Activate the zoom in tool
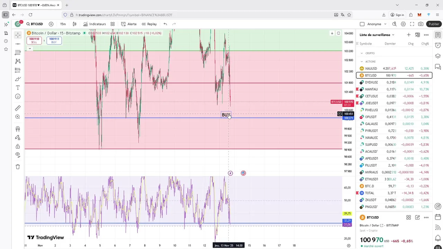Image resolution: width=443 pixels, height=249 pixels. click(18, 117)
